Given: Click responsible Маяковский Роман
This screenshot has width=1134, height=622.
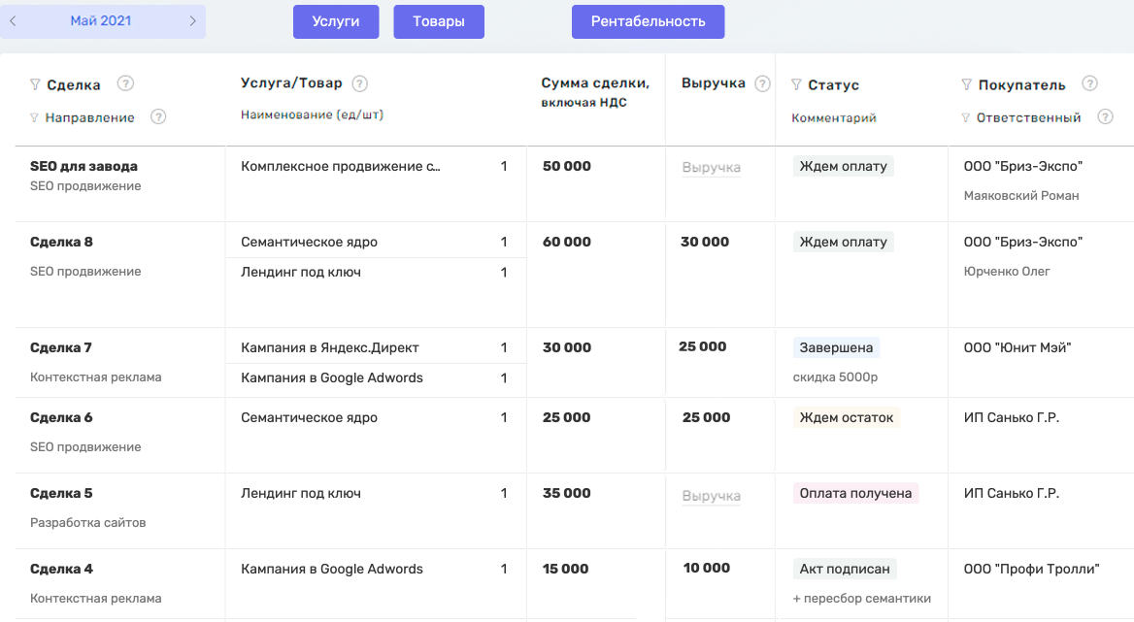Looking at the screenshot, I should tap(1021, 196).
